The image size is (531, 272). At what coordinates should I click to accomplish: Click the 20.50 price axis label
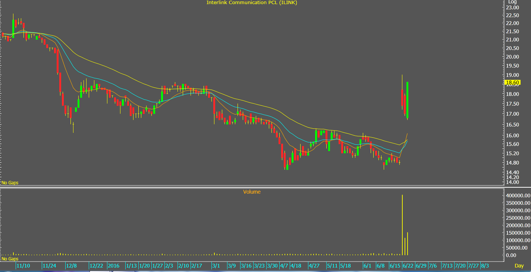point(512,48)
